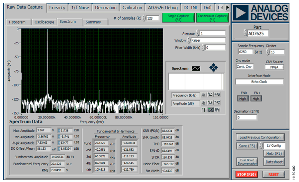Click the Kaiser window field
This screenshot has height=182, width=299.
208,40
